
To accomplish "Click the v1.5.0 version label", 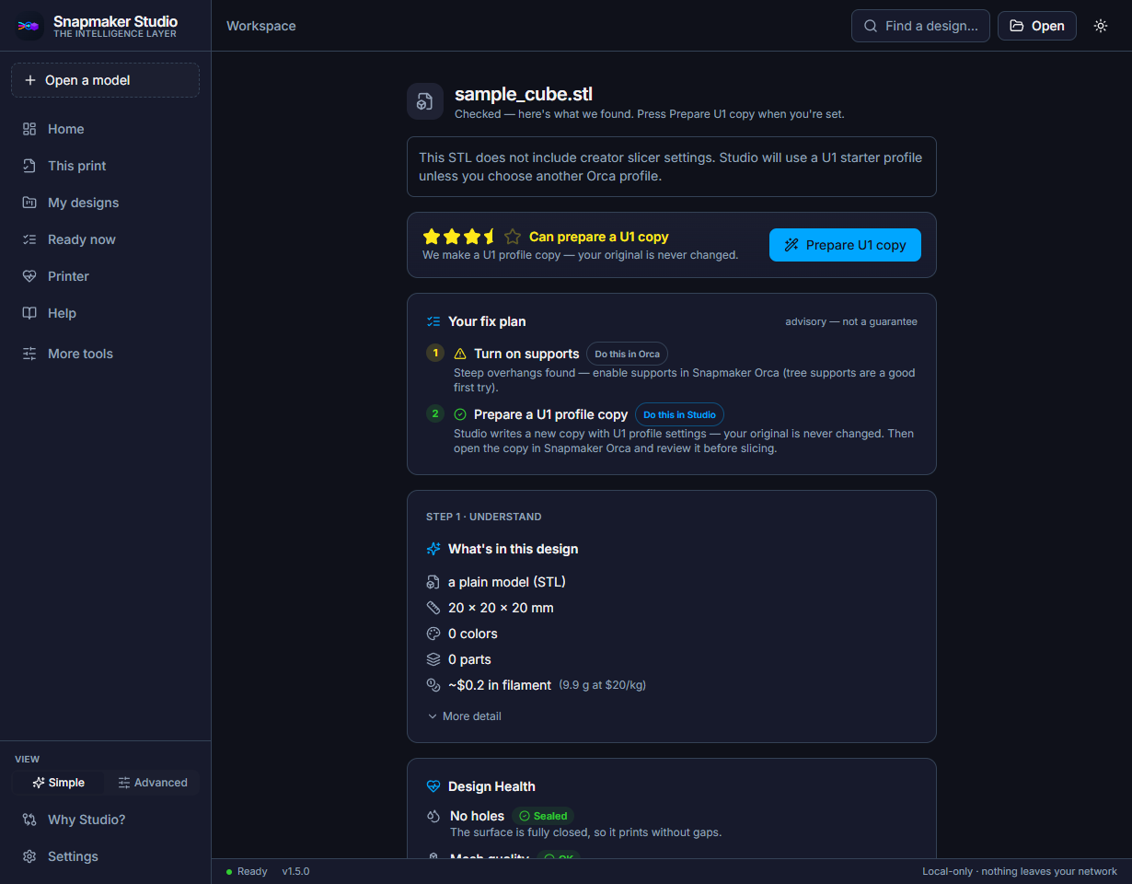I will [295, 871].
